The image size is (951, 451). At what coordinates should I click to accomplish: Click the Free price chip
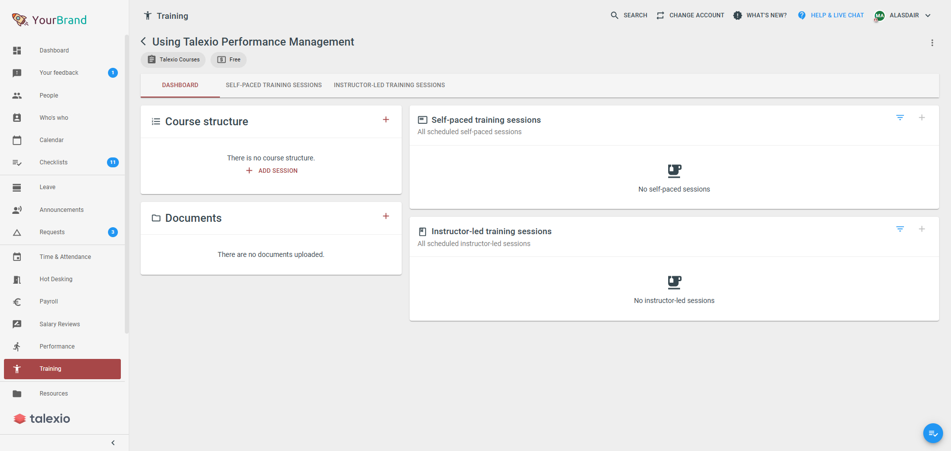pyautogui.click(x=228, y=59)
